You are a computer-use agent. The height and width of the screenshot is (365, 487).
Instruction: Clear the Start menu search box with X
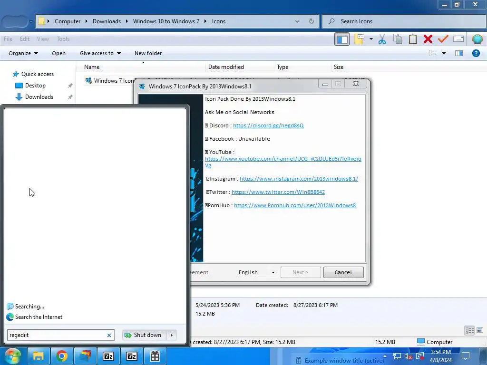click(x=109, y=335)
